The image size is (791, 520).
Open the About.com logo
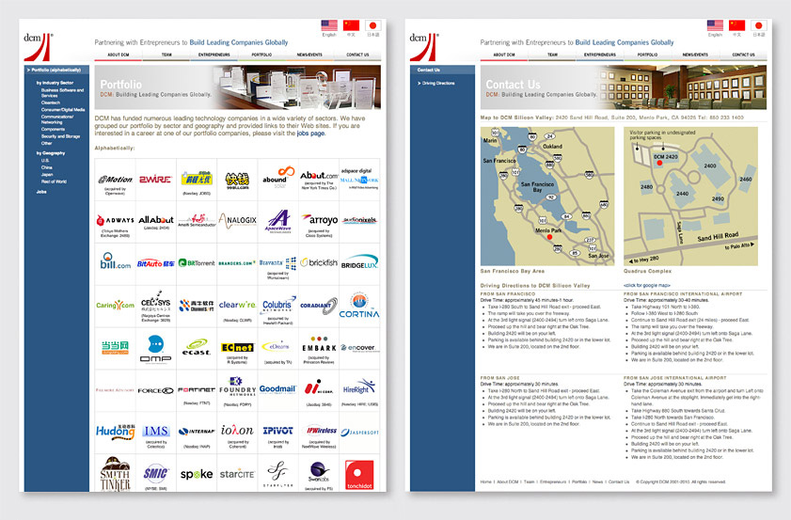[319, 176]
